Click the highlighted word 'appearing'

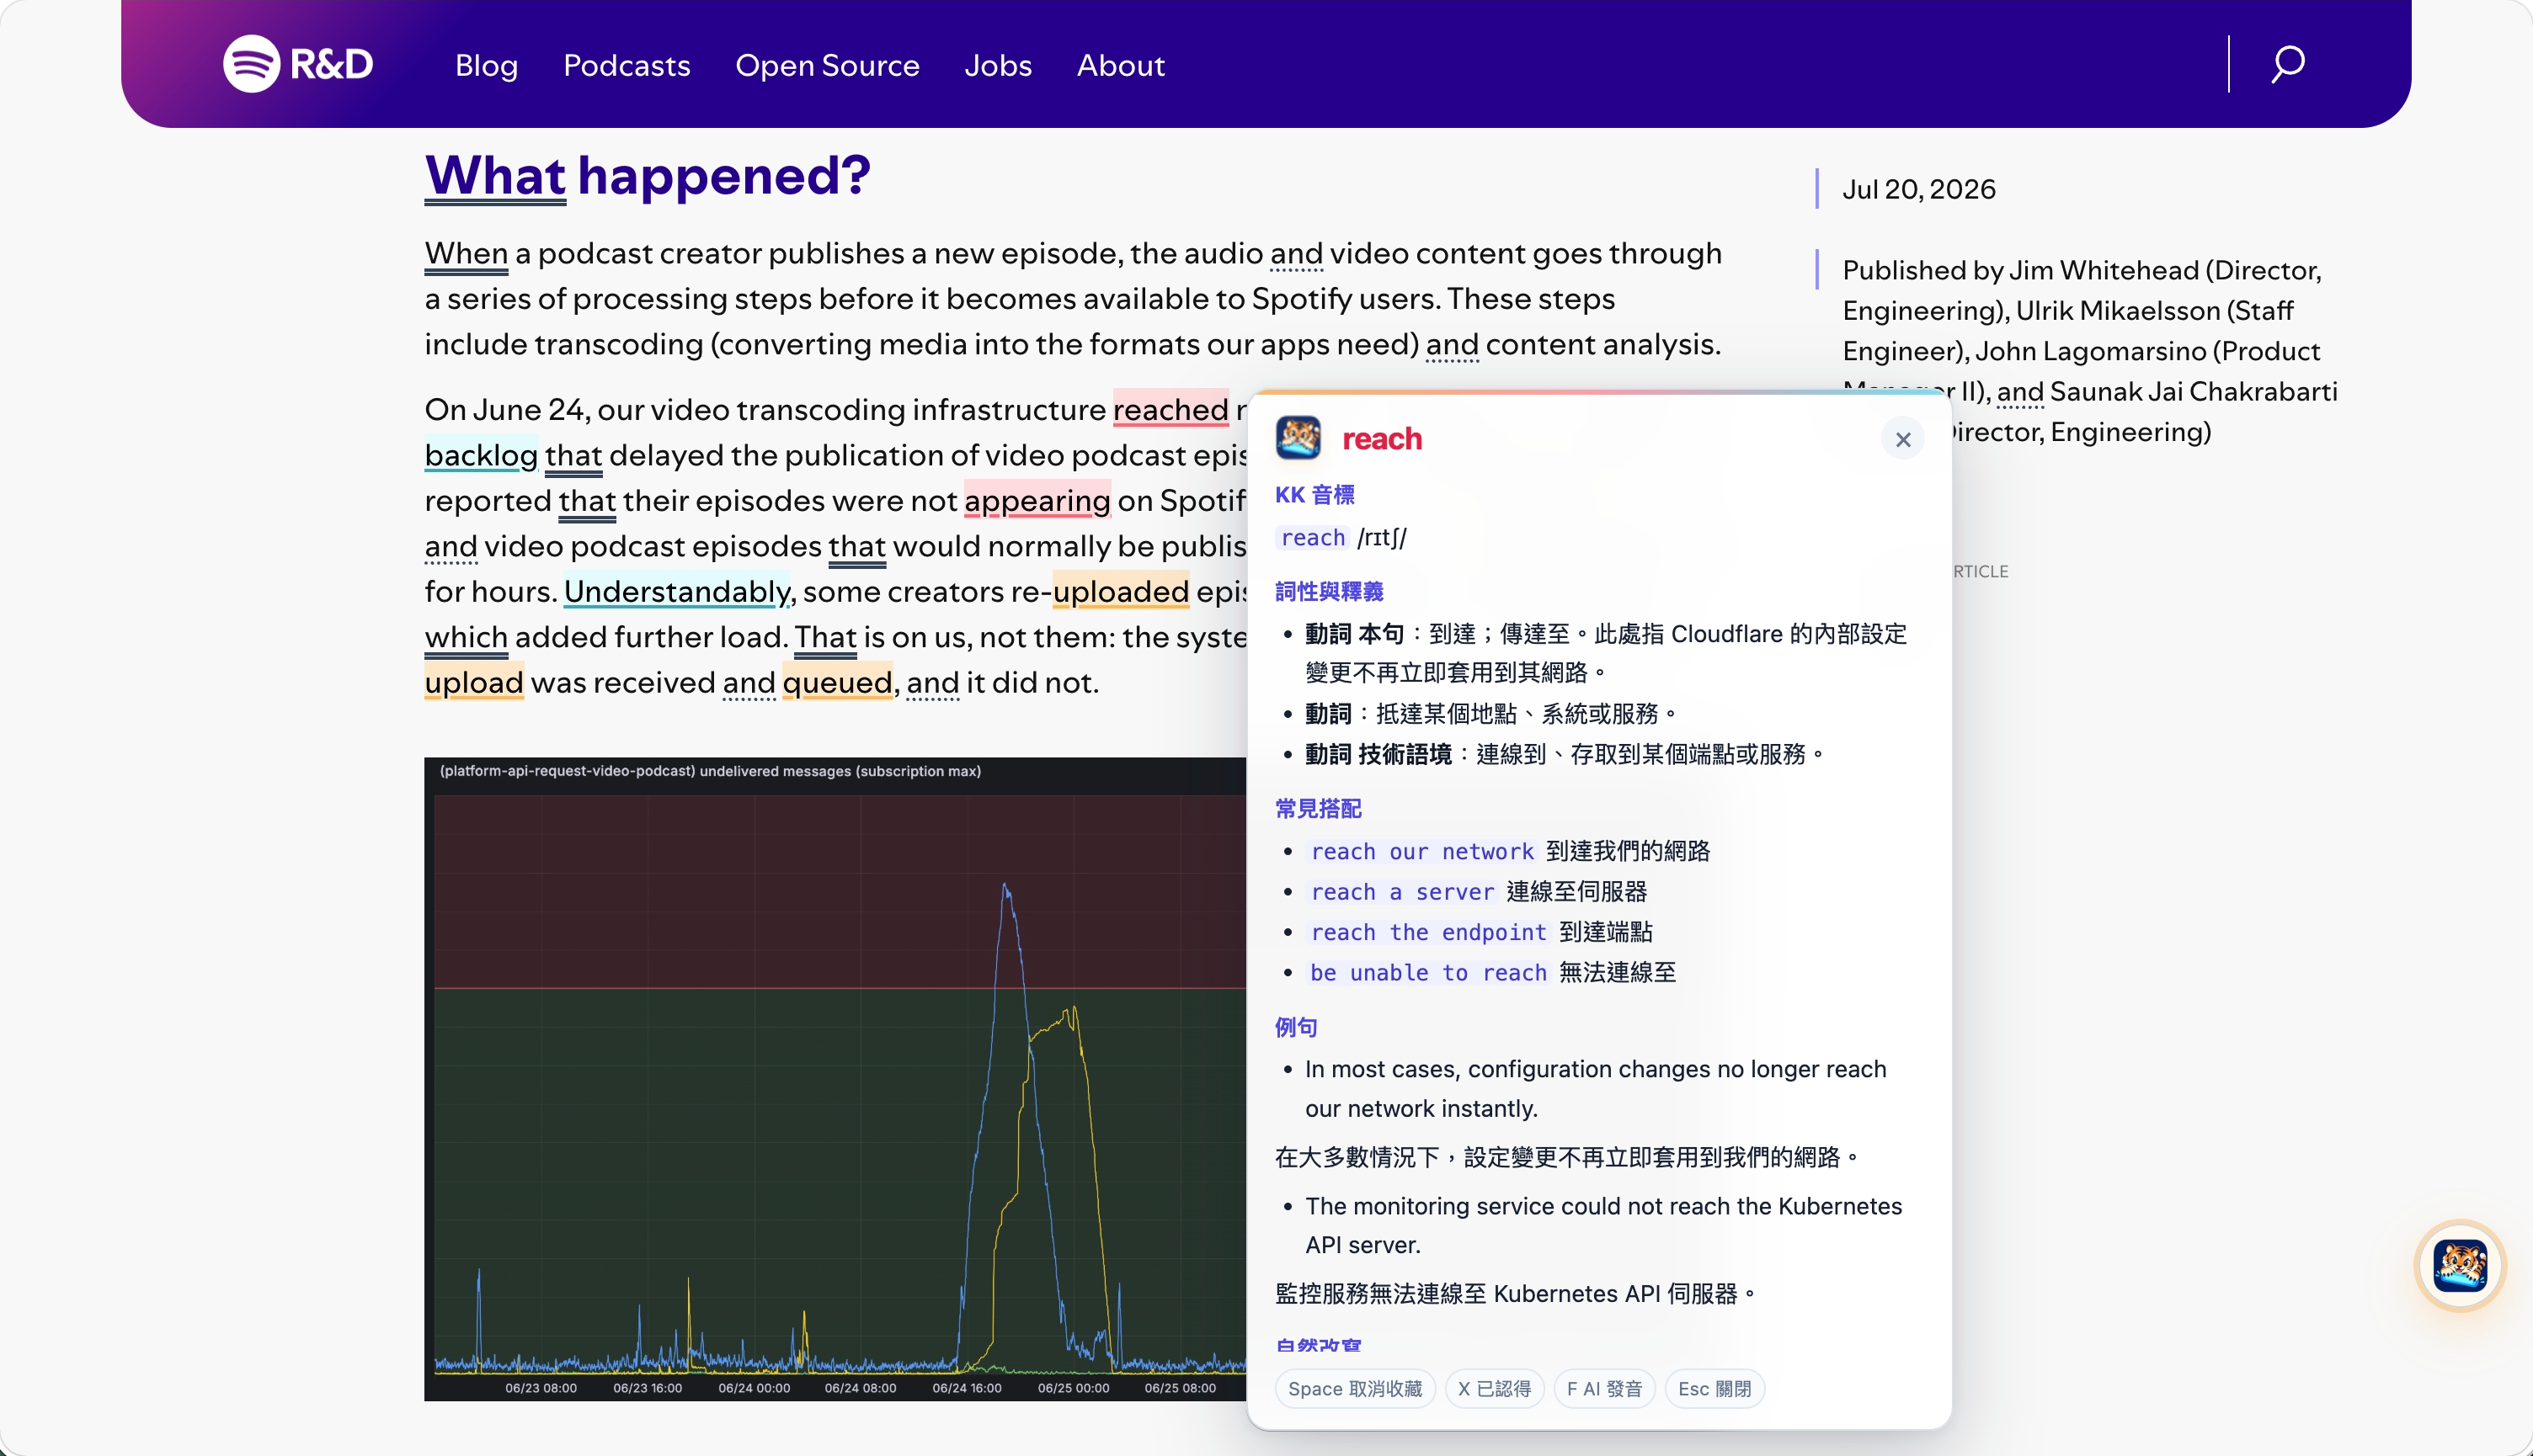tap(1037, 500)
